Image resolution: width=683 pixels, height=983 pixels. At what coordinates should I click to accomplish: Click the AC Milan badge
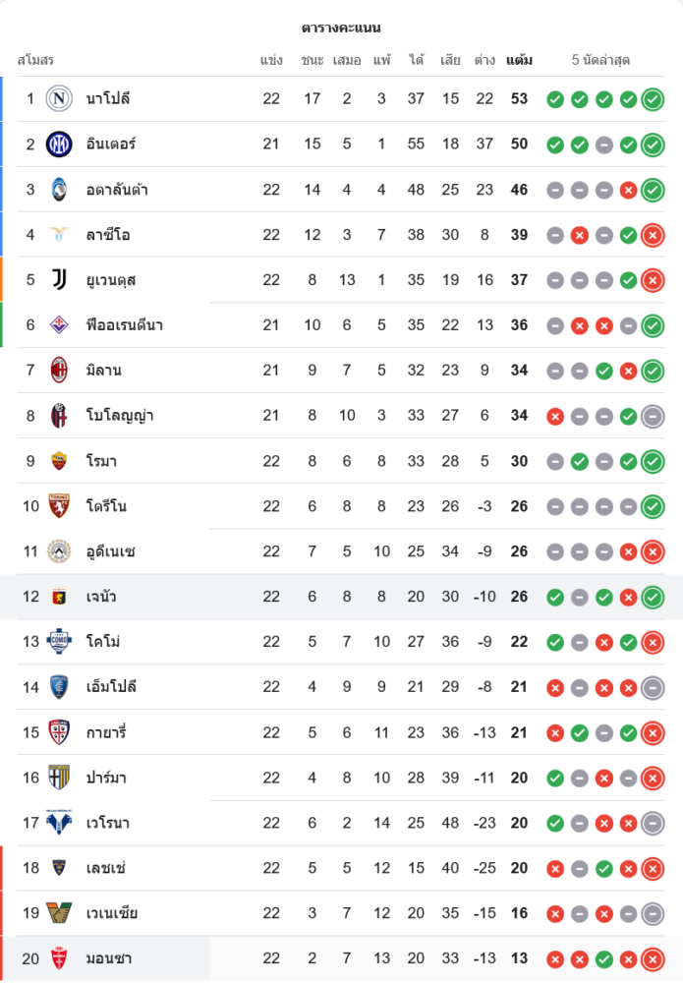tap(60, 370)
